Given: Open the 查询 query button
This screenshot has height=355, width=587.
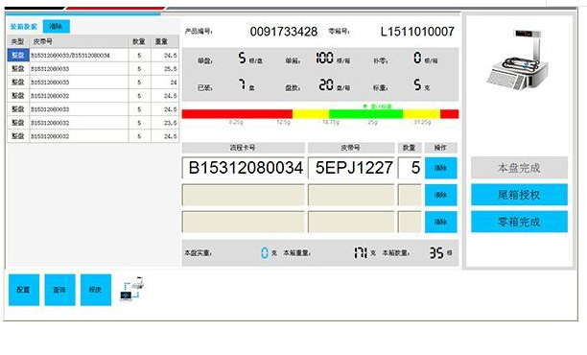Looking at the screenshot, I should tap(59, 290).
